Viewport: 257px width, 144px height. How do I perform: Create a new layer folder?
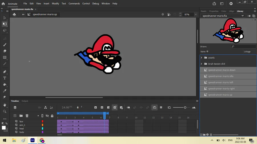(x=21, y=116)
